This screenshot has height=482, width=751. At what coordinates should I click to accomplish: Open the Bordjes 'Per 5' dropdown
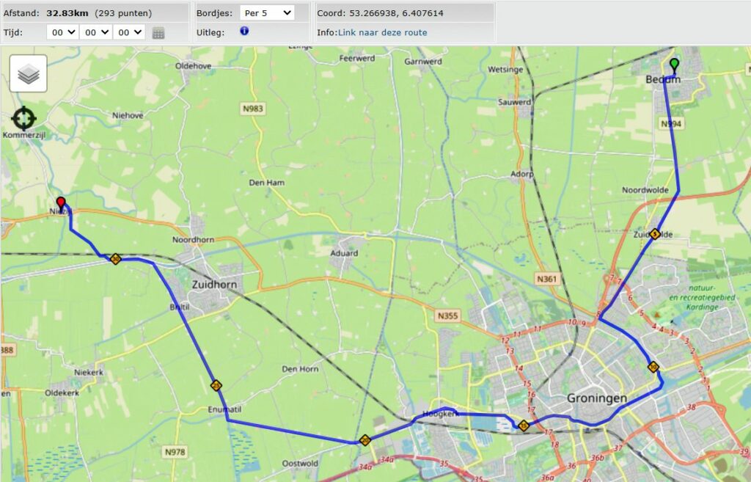point(267,13)
